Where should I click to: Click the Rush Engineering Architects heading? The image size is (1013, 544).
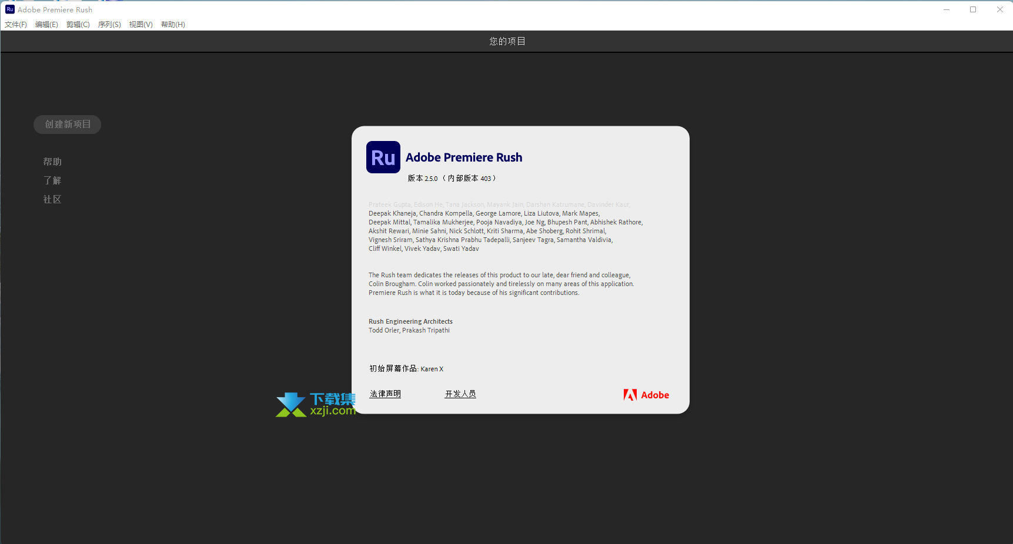click(x=410, y=321)
